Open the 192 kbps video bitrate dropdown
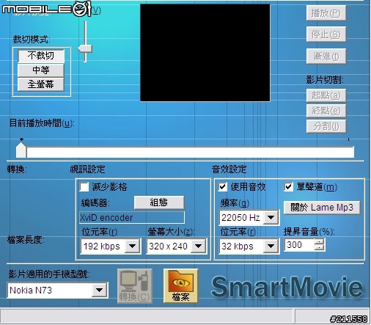 [x=133, y=246]
